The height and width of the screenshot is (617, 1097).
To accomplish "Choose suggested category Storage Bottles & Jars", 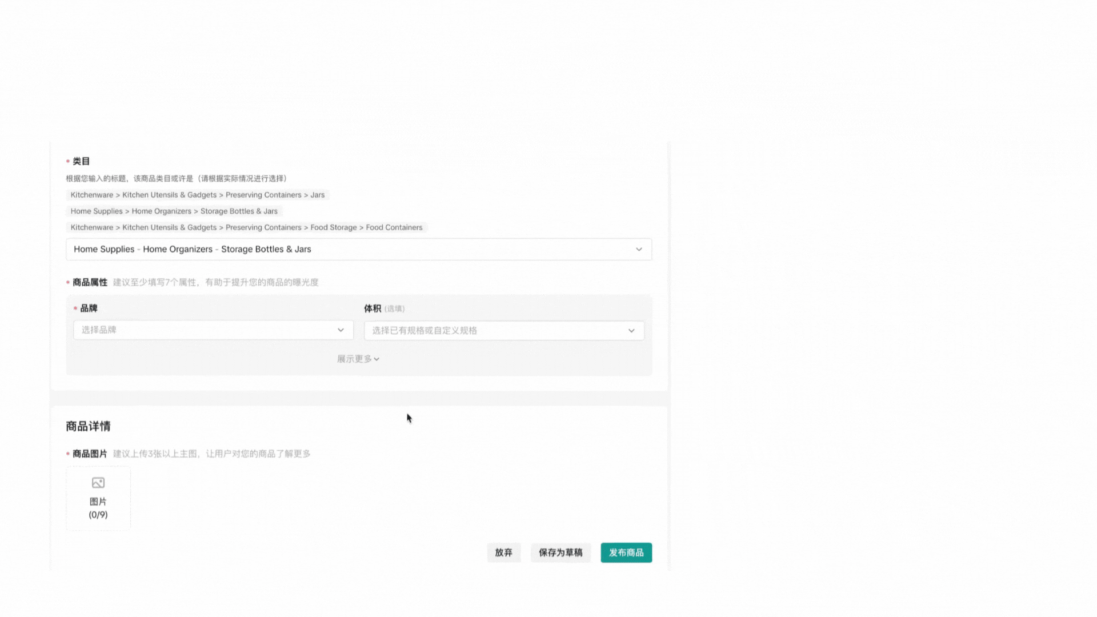I will click(x=174, y=211).
